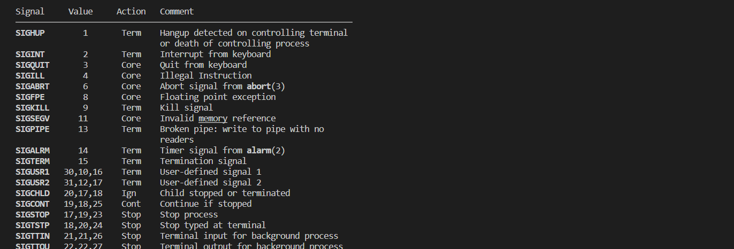Click the SIGQUIT entry
734x249 pixels.
33,65
